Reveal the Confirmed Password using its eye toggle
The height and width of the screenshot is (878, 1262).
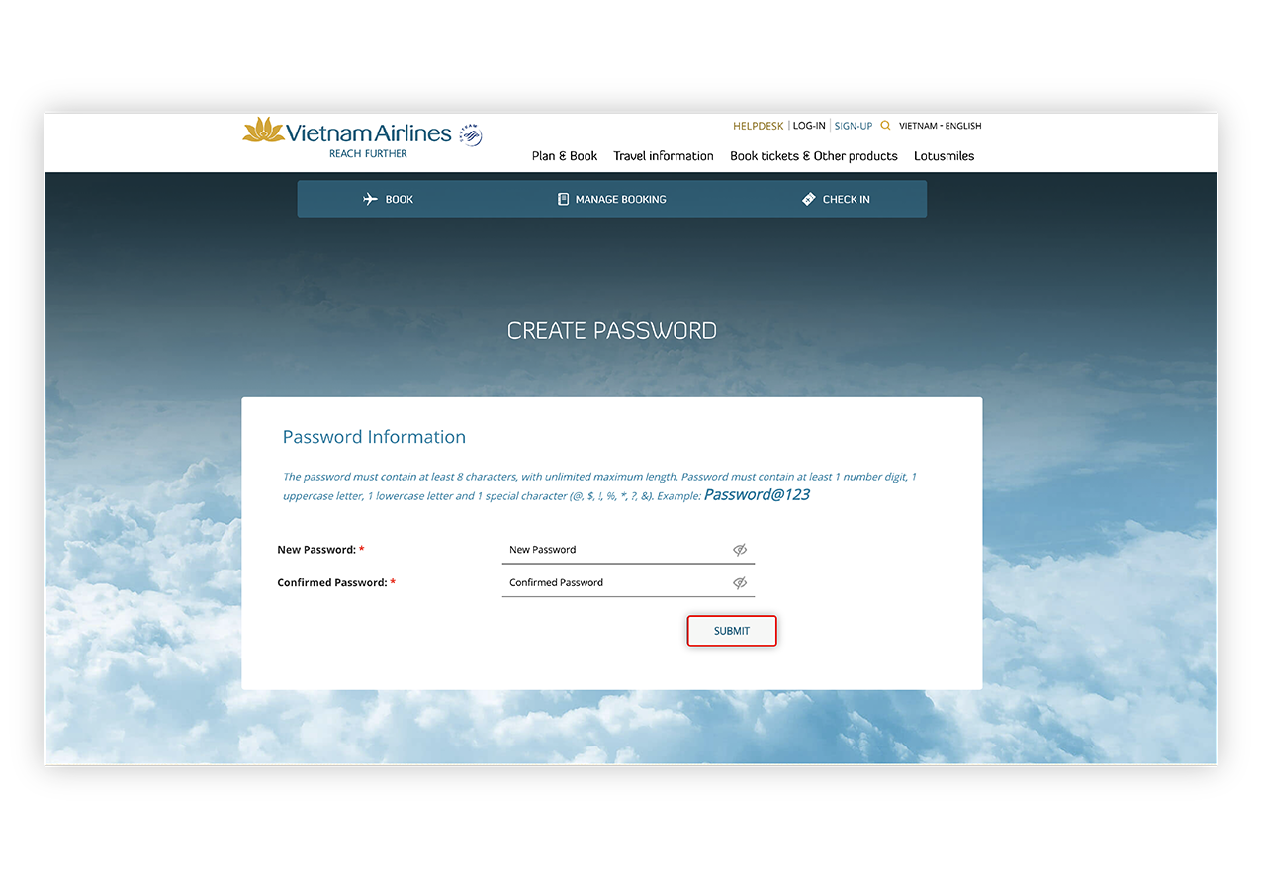[739, 582]
